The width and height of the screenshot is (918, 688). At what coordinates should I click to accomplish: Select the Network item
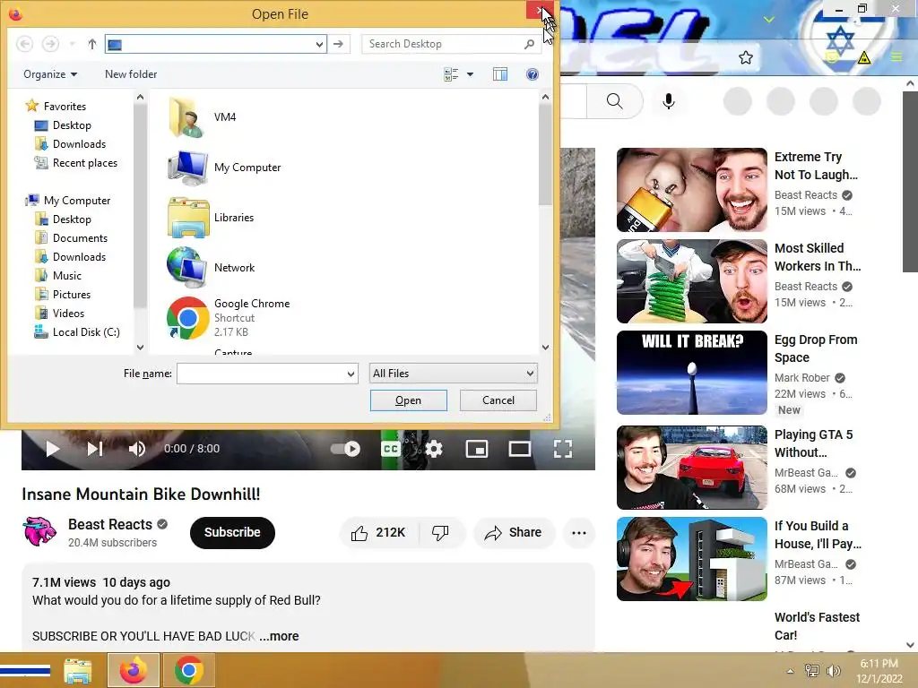click(211, 268)
